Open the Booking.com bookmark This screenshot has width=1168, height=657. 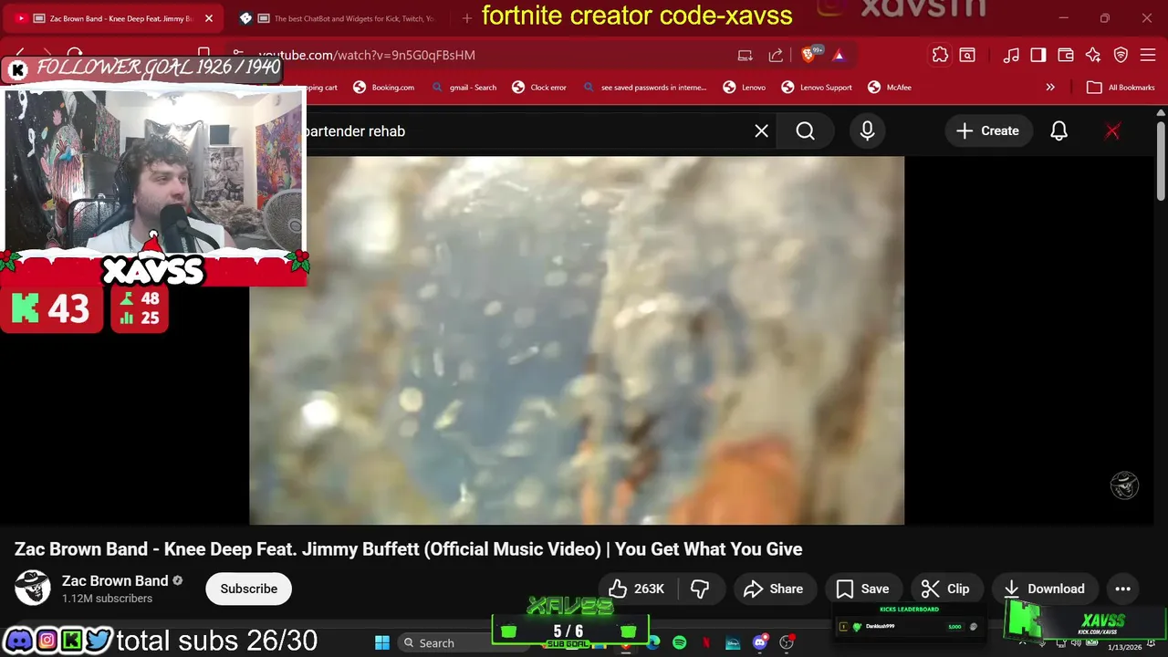[384, 88]
